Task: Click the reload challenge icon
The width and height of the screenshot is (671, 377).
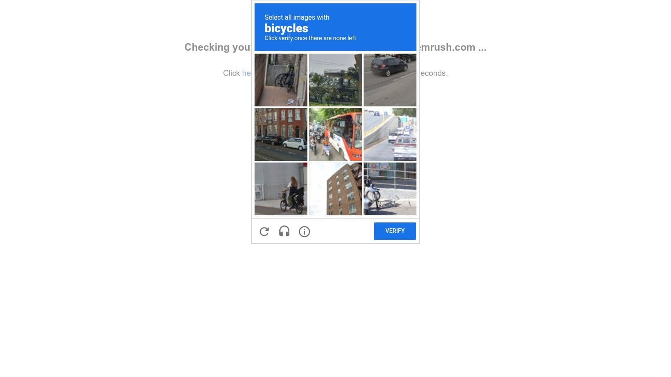Action: pyautogui.click(x=264, y=231)
